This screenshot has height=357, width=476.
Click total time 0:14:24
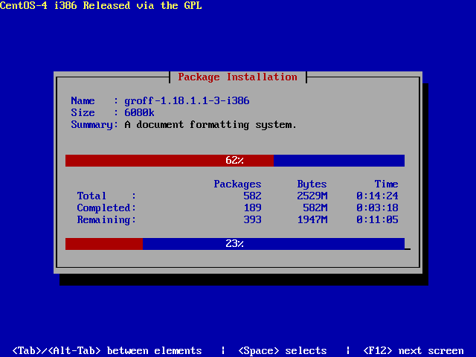(x=377, y=196)
